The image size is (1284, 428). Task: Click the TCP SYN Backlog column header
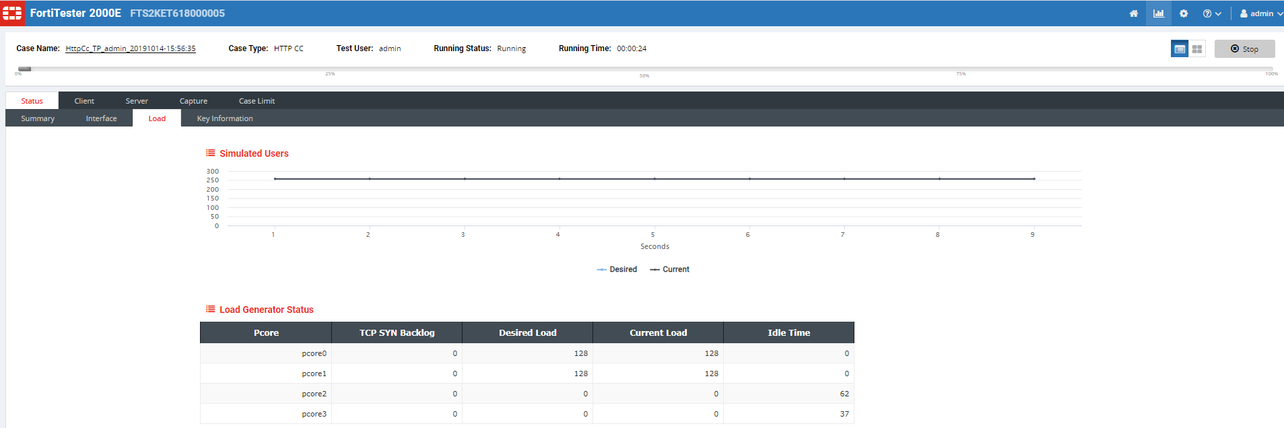[x=397, y=332]
